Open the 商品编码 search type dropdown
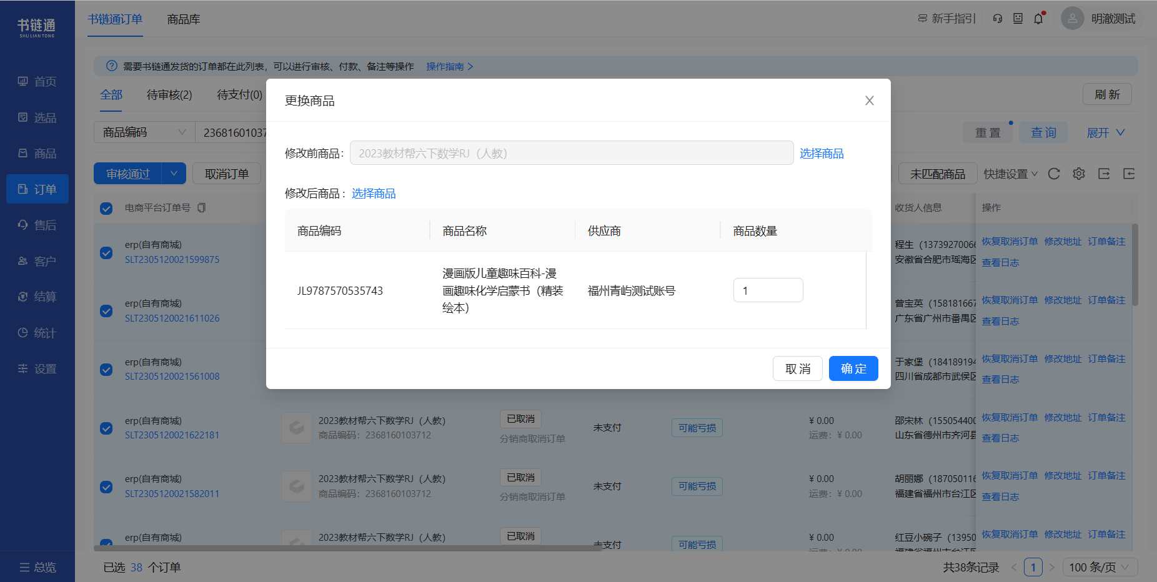The height and width of the screenshot is (582, 1157). pyautogui.click(x=144, y=132)
